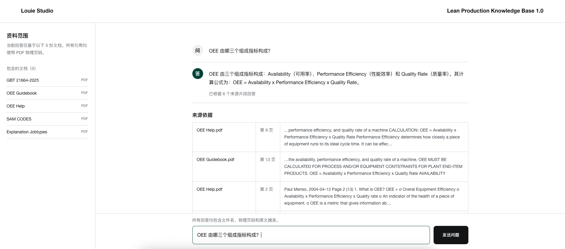
Task: Click PDF tag beside Explanation Jobtypes
Action: coord(84,132)
